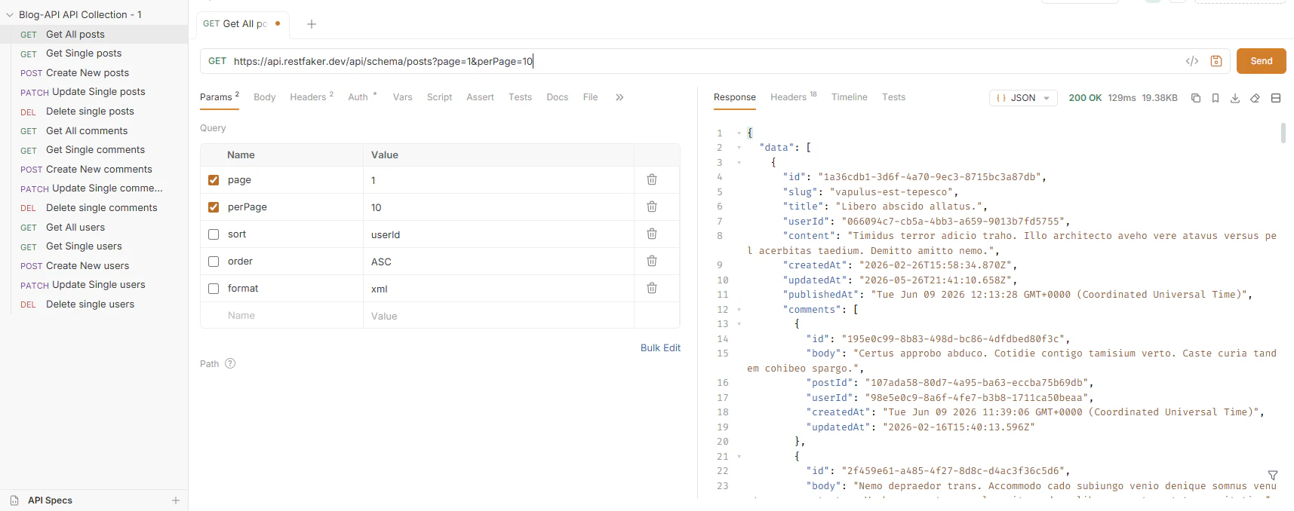
Task: Click the API Specs file icon
Action: [x=14, y=500]
